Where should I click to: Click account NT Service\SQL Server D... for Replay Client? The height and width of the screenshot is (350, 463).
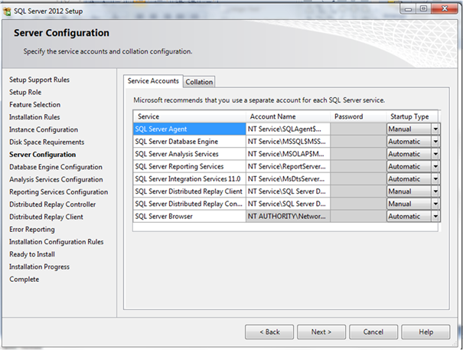[288, 191]
